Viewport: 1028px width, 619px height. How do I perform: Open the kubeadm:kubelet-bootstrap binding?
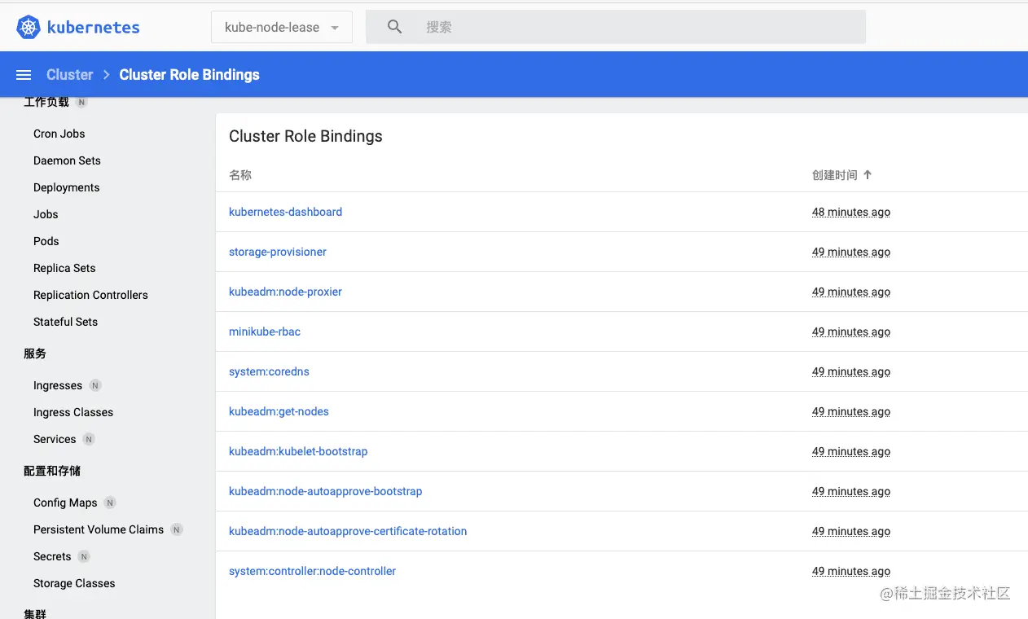coord(298,451)
